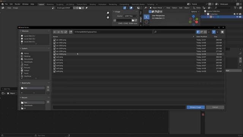Screen dimensions: 243x137
Task: Open the Source UDIM Tiles dropdown
Action: [131, 16]
